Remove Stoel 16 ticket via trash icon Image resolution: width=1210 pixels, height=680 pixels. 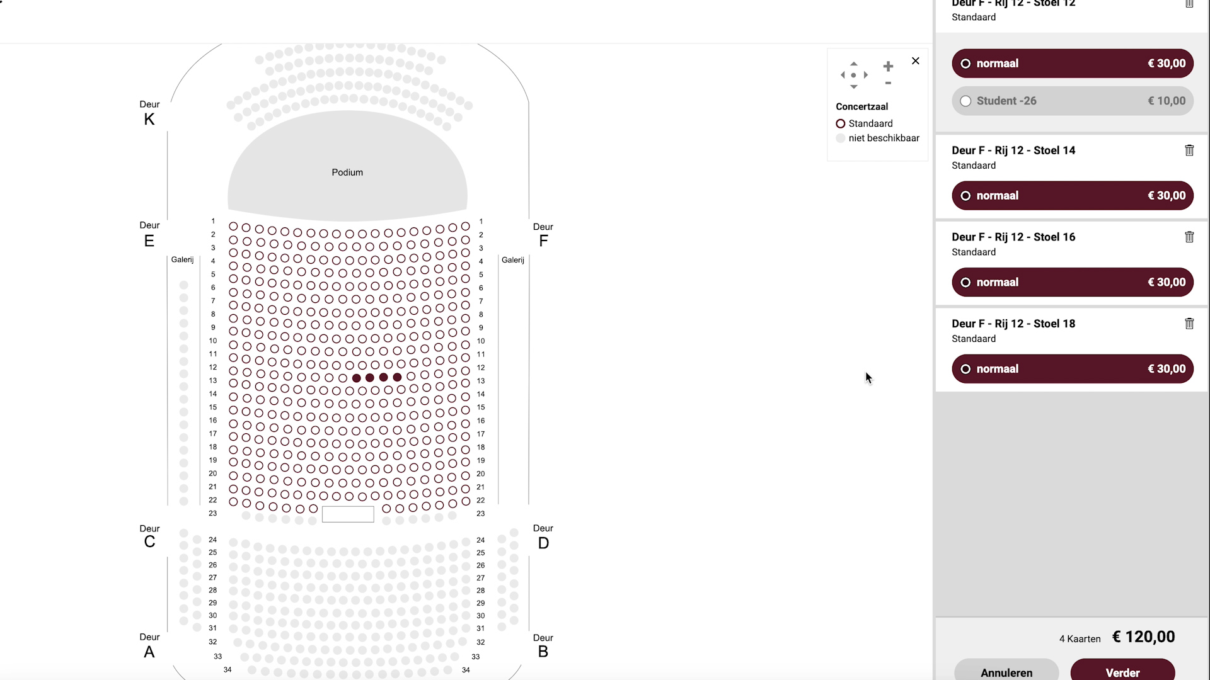click(1189, 237)
